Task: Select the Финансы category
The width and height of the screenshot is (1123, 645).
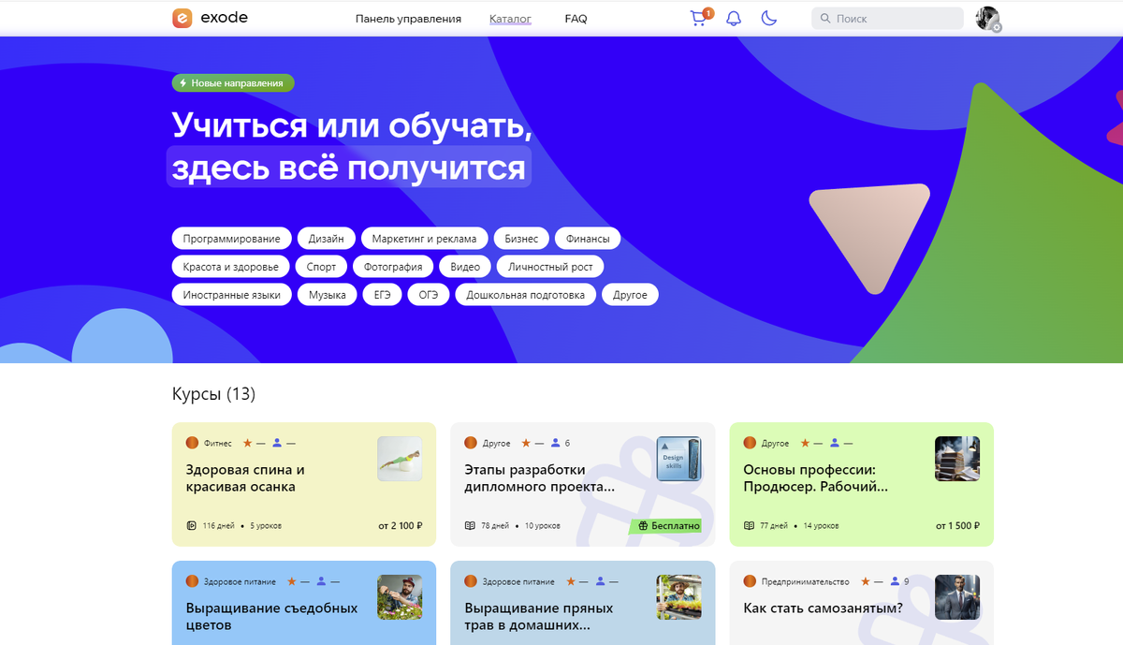Action: click(588, 239)
